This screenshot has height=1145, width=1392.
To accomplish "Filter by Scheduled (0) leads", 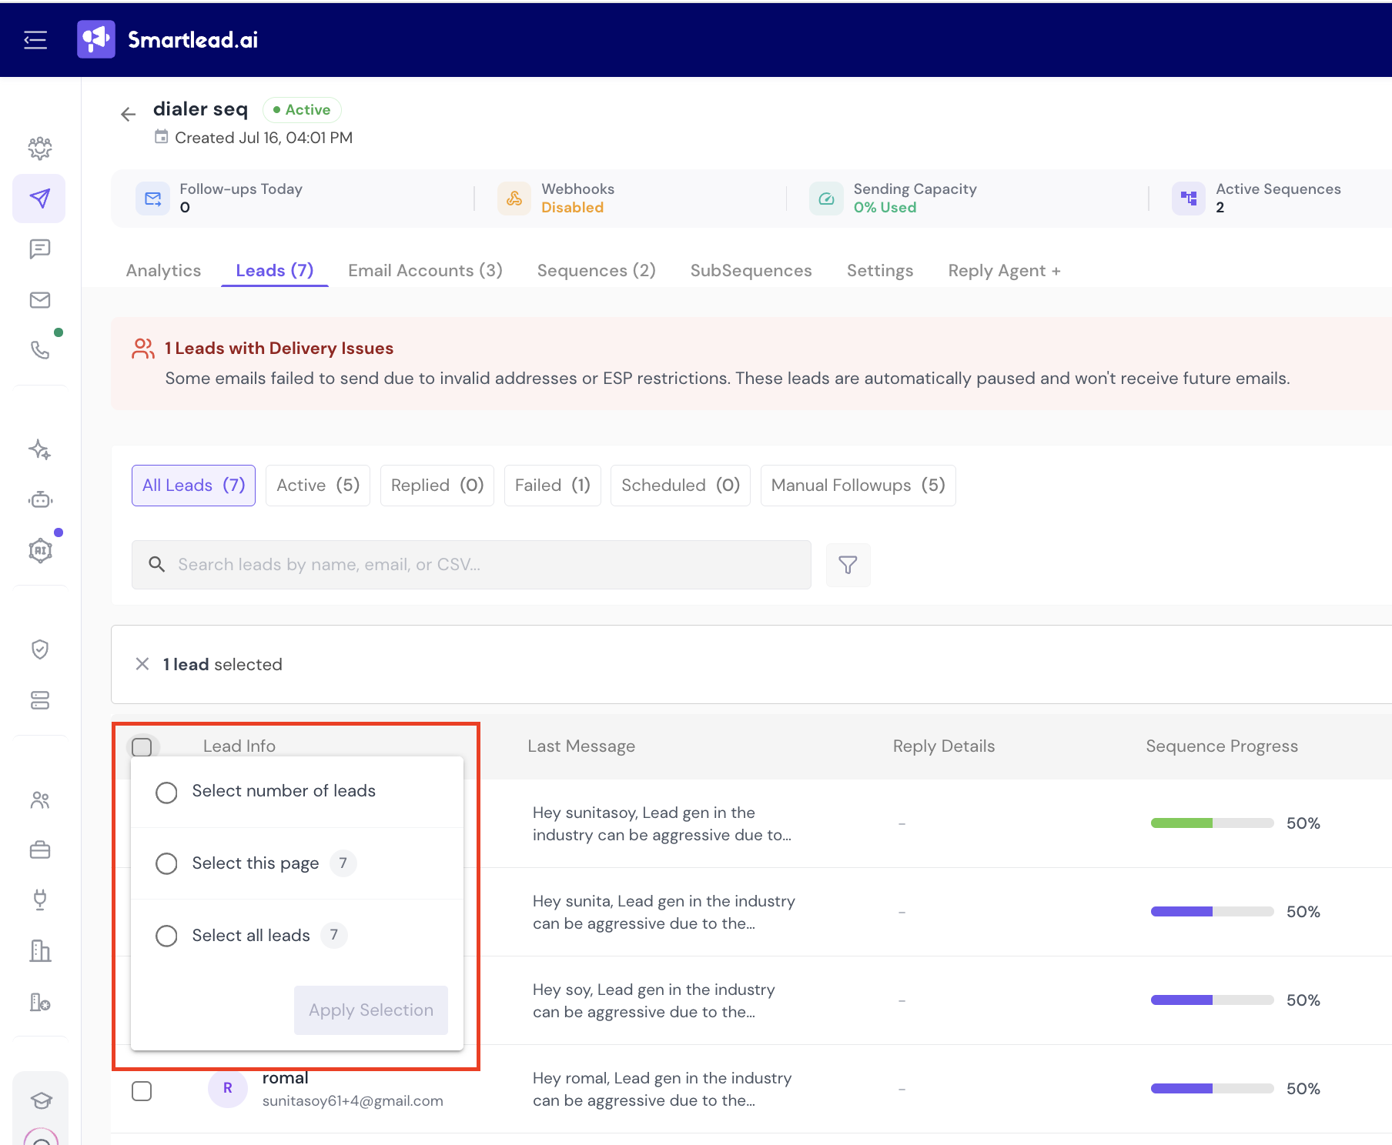I will [681, 486].
